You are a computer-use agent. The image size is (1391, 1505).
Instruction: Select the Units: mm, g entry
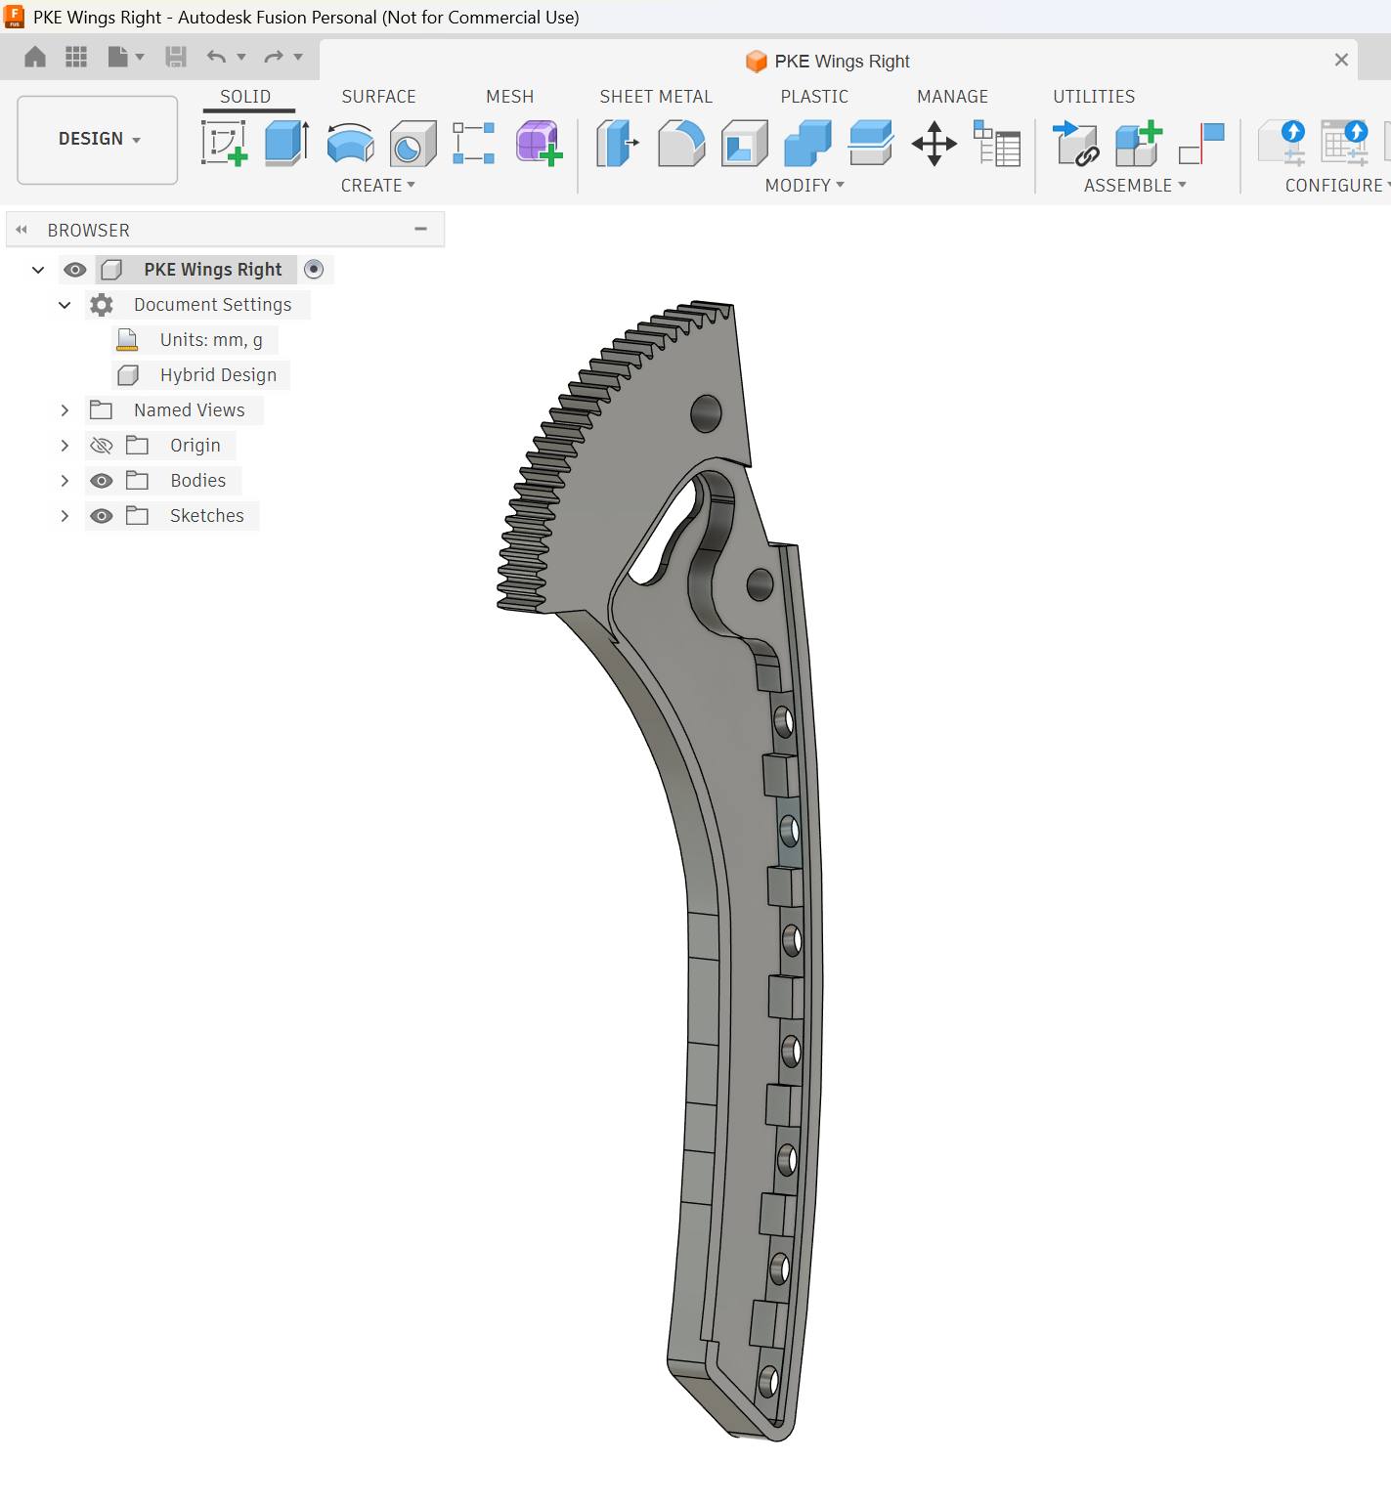[211, 340]
